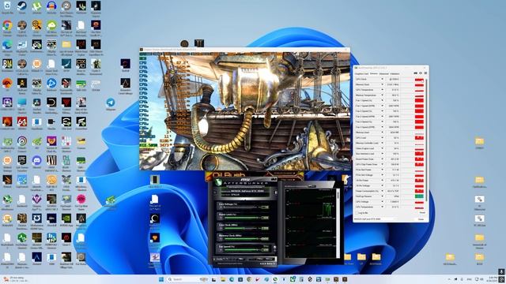The height and width of the screenshot is (284, 506).
Task: Open Memory Used sensor dropdown arrow
Action: (383, 133)
